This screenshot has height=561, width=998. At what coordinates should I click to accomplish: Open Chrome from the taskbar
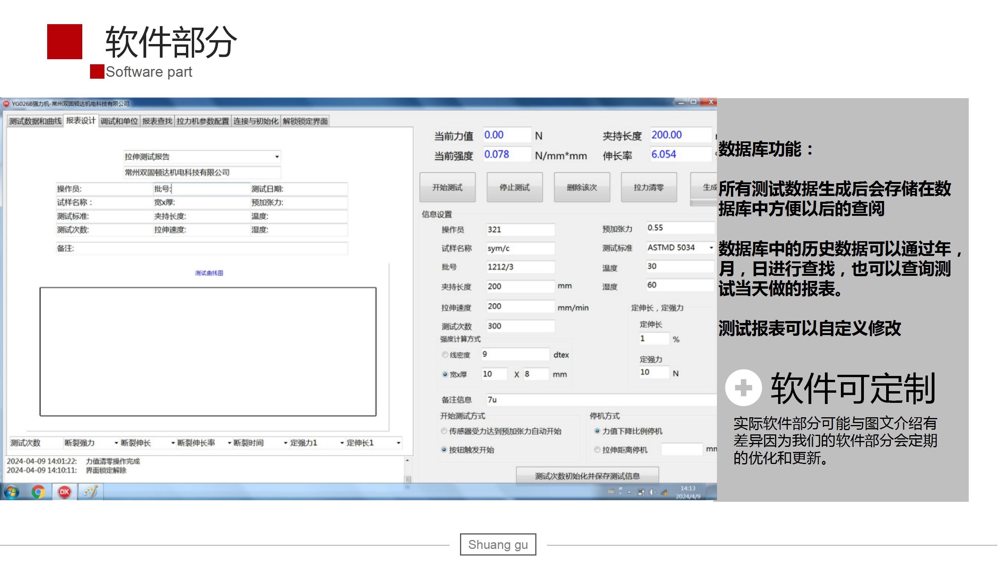[x=38, y=492]
